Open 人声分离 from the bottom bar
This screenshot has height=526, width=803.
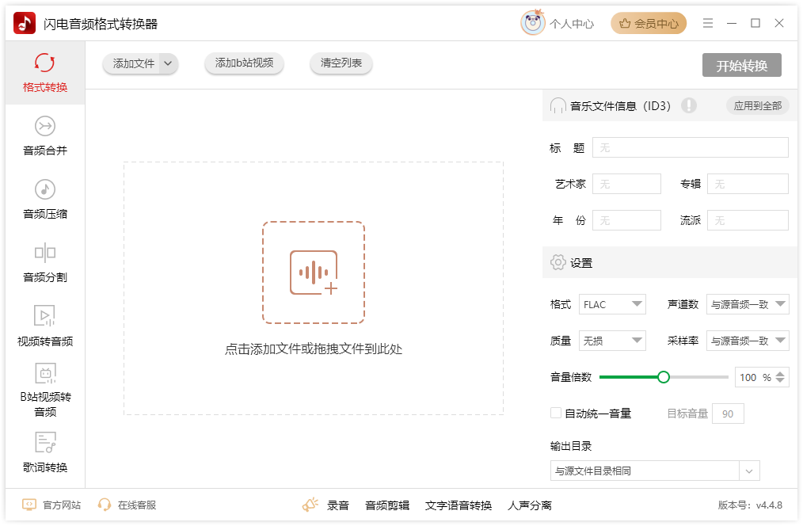pos(530,505)
